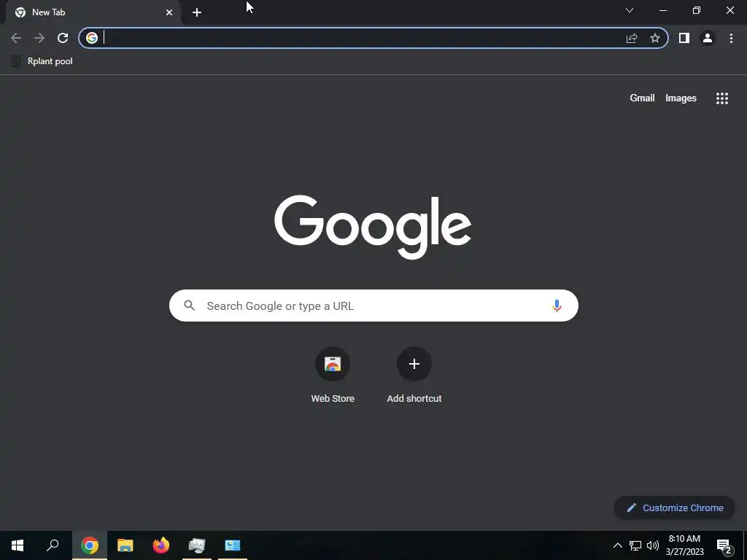Open the network status tray icon

635,545
